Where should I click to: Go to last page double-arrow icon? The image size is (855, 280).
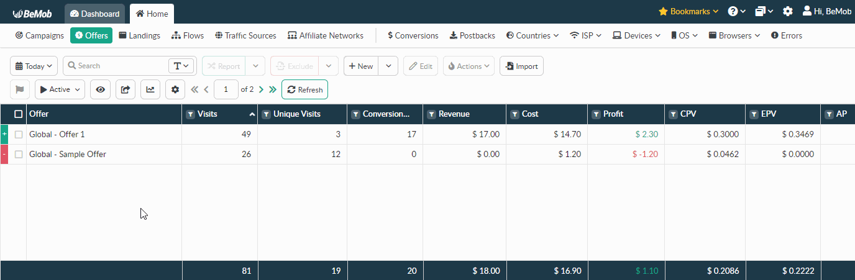272,89
